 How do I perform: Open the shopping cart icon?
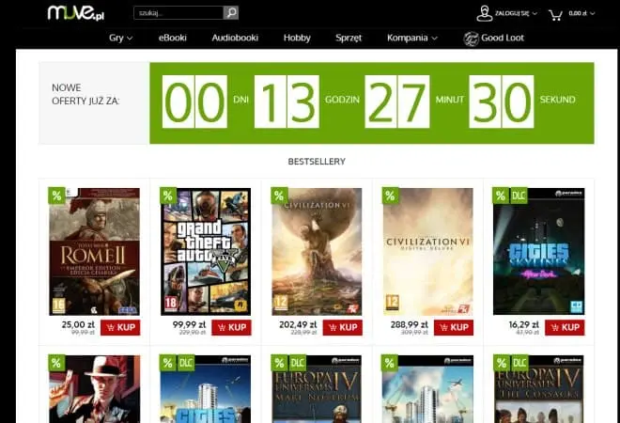tap(555, 15)
